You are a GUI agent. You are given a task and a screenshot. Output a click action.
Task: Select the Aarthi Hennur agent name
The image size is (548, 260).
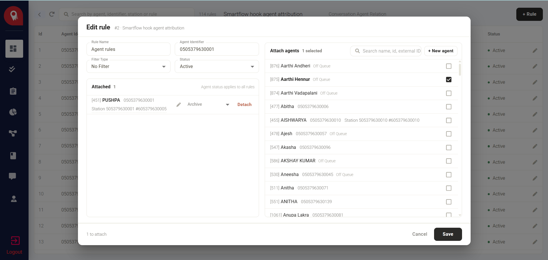pyautogui.click(x=295, y=79)
